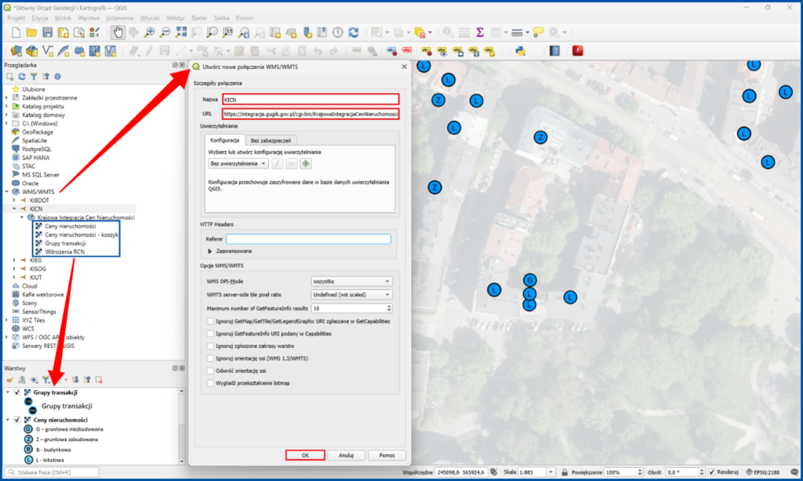Toggle the Renderuj checkbox in status bar
This screenshot has width=803, height=481.
point(712,472)
